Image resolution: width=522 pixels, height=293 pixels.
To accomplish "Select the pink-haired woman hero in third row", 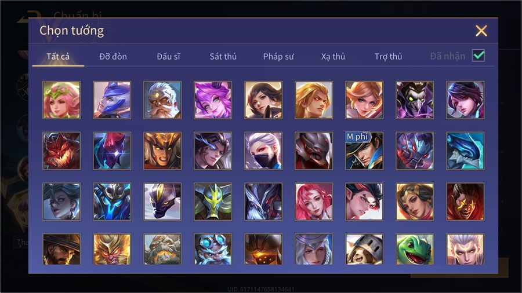I will click(x=314, y=202).
